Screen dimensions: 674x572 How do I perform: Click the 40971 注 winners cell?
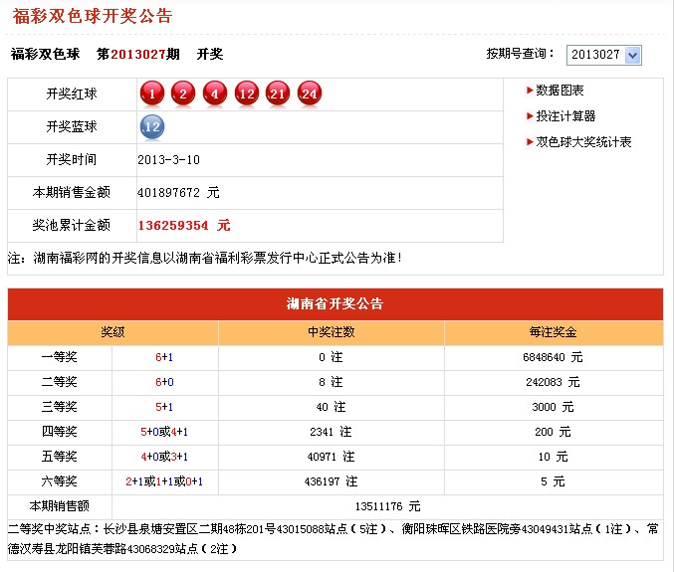(x=331, y=457)
